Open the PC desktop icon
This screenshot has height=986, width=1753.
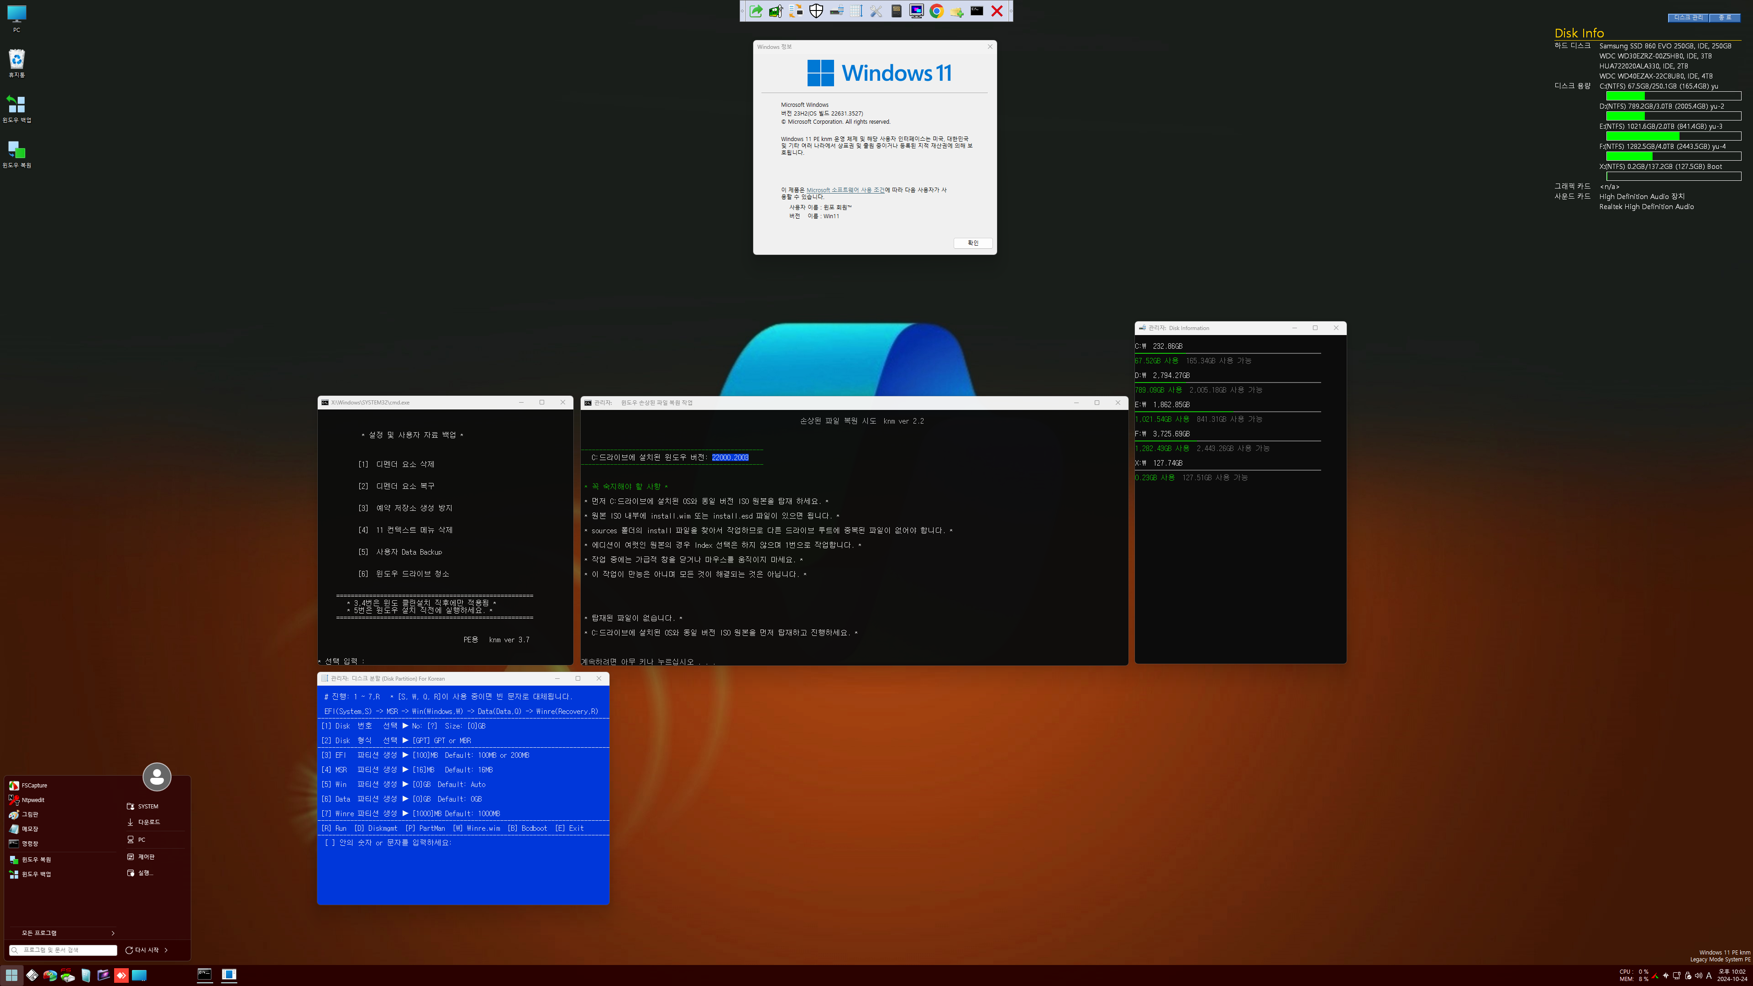coord(16,18)
